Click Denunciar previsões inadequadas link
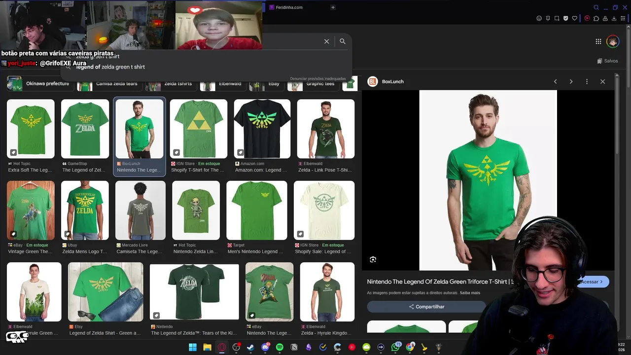This screenshot has width=631, height=355. [x=318, y=79]
